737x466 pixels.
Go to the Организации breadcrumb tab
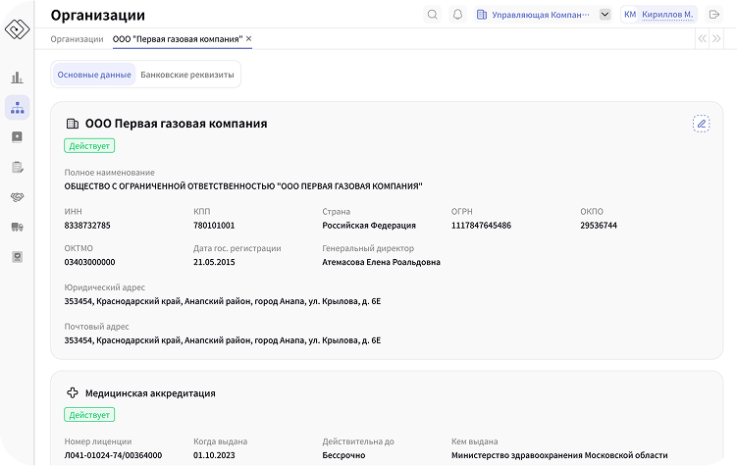click(77, 39)
